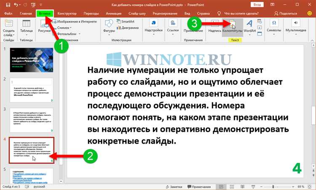Select slide 2 thumbnail
Viewport: 316px width, 190px height.
click(x=32, y=90)
